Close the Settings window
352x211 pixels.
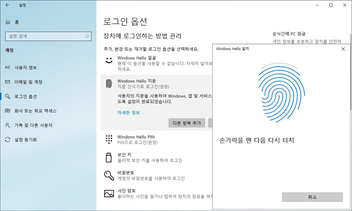(x=345, y=5)
